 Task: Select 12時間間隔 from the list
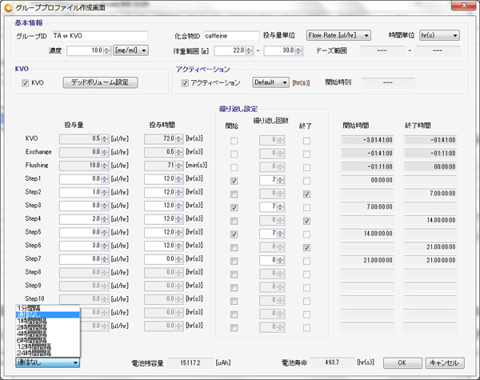coord(47,346)
